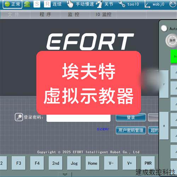Open the 手动慢速 speed mode selector
The height and width of the screenshot is (177, 177).
[85, 4]
